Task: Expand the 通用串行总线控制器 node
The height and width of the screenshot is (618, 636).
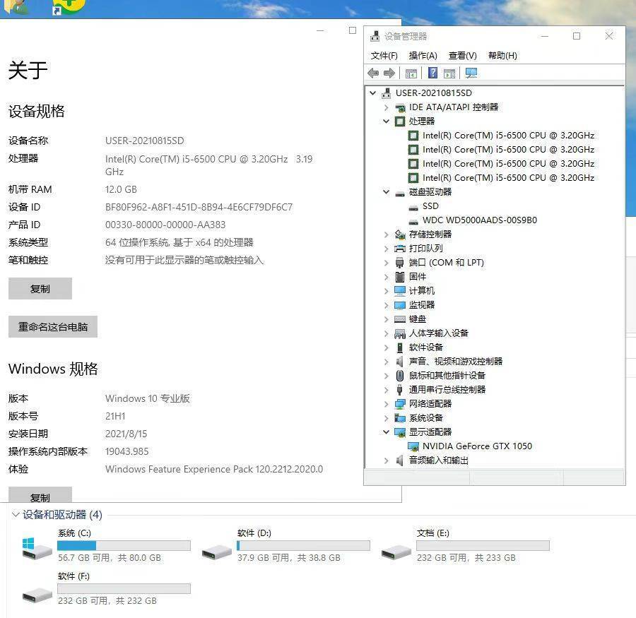Action: pyautogui.click(x=386, y=390)
